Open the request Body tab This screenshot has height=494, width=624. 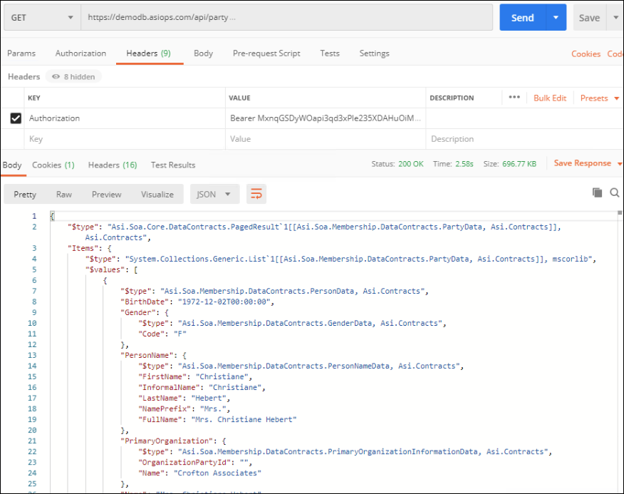coord(203,53)
